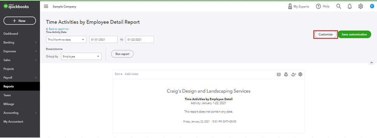Click Run report
Image resolution: width=377 pixels, height=138 pixels.
(122, 54)
